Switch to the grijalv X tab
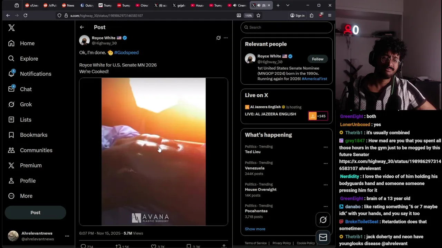The height and width of the screenshot is (248, 442). [179, 6]
